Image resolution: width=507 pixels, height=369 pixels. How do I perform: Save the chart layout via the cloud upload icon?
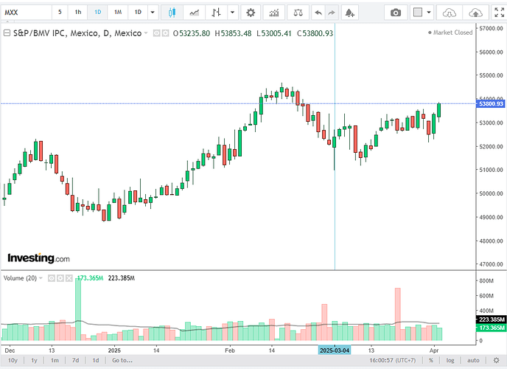475,13
